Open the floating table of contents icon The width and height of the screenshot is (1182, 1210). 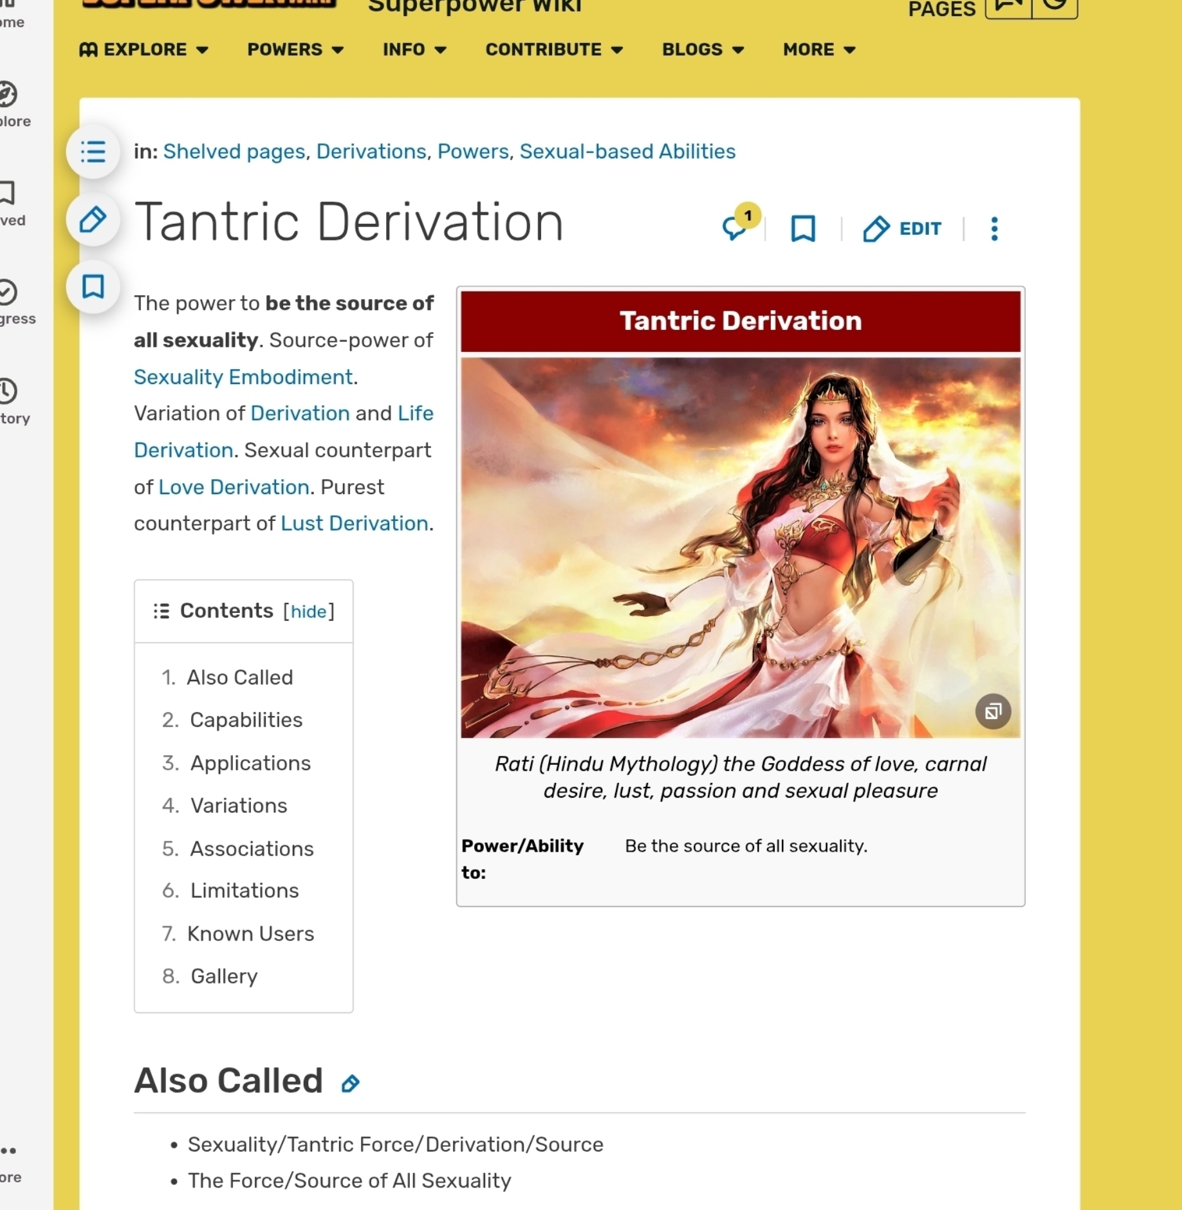93,152
